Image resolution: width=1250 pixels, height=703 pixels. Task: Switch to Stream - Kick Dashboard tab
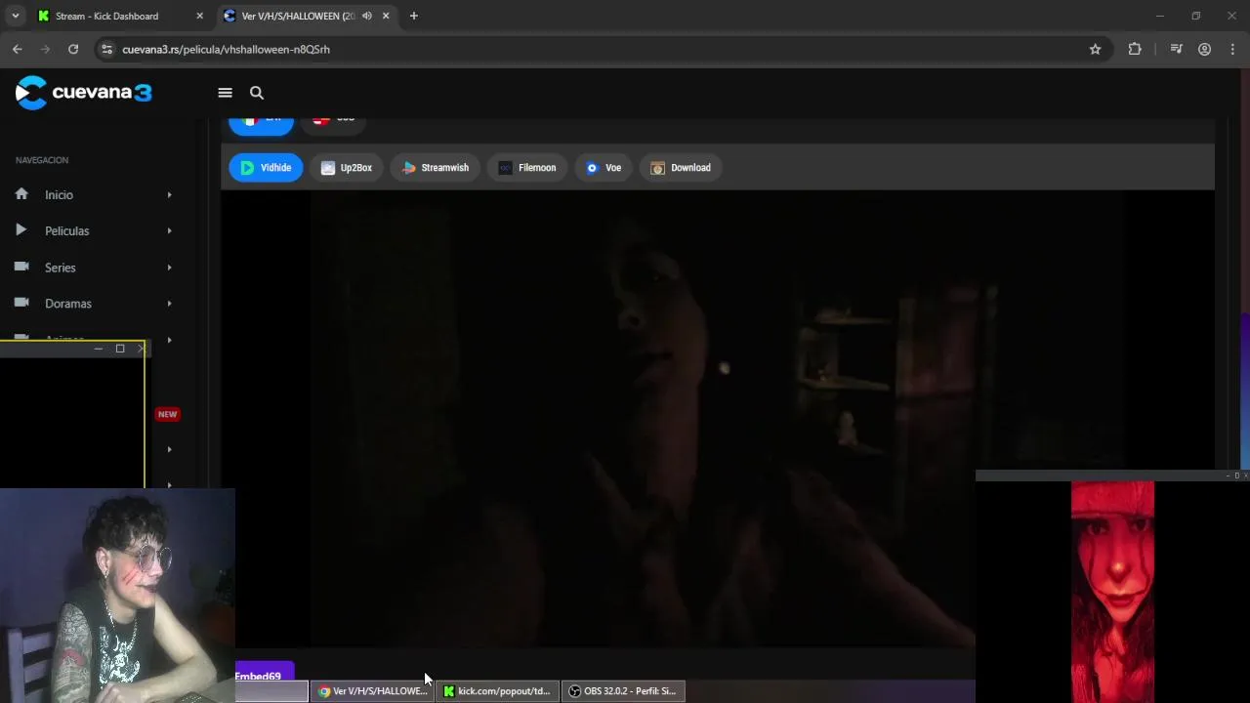click(106, 16)
